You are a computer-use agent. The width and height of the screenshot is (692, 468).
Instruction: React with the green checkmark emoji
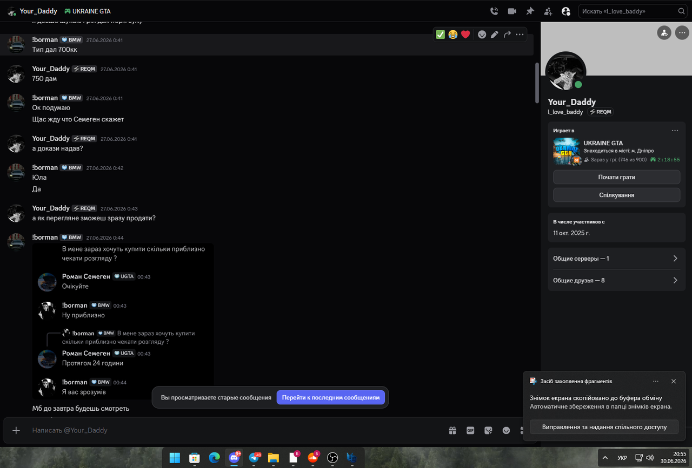point(441,35)
